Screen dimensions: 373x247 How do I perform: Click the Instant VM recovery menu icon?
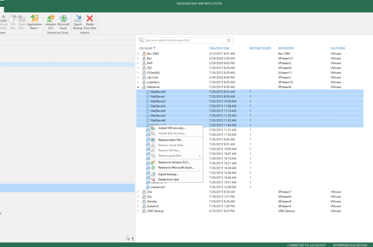click(153, 128)
